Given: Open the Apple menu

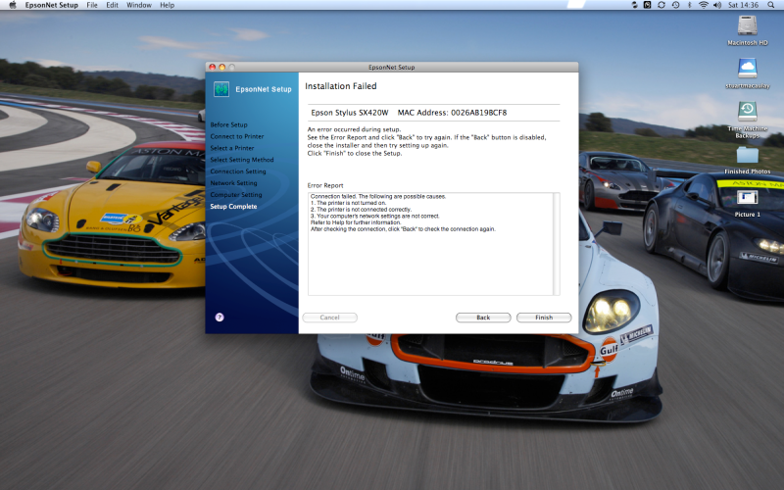Looking at the screenshot, I should (13, 5).
